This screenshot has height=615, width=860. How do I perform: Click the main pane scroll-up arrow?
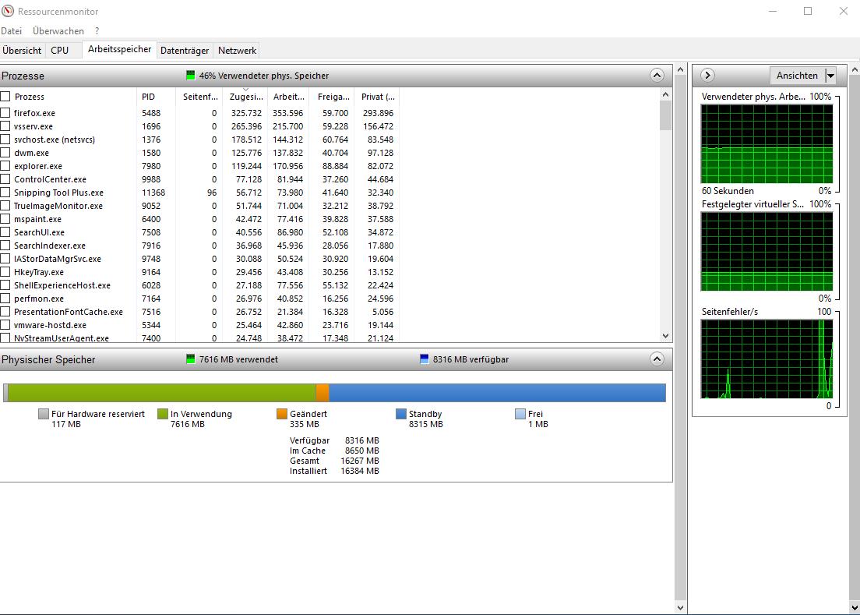click(680, 70)
